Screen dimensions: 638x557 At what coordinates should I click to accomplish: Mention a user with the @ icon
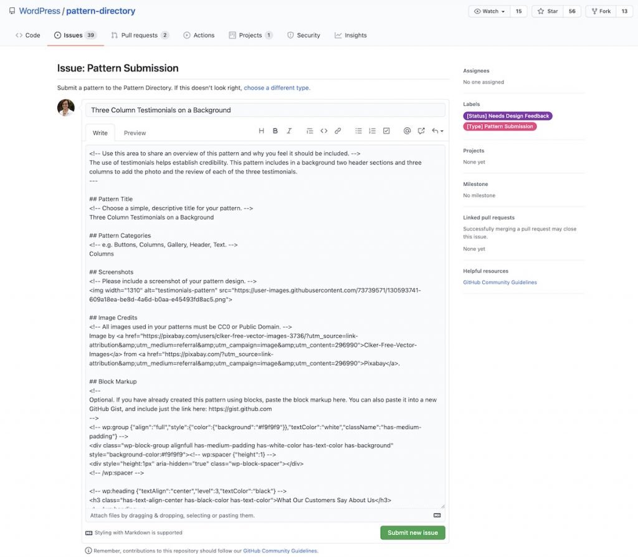pos(407,131)
